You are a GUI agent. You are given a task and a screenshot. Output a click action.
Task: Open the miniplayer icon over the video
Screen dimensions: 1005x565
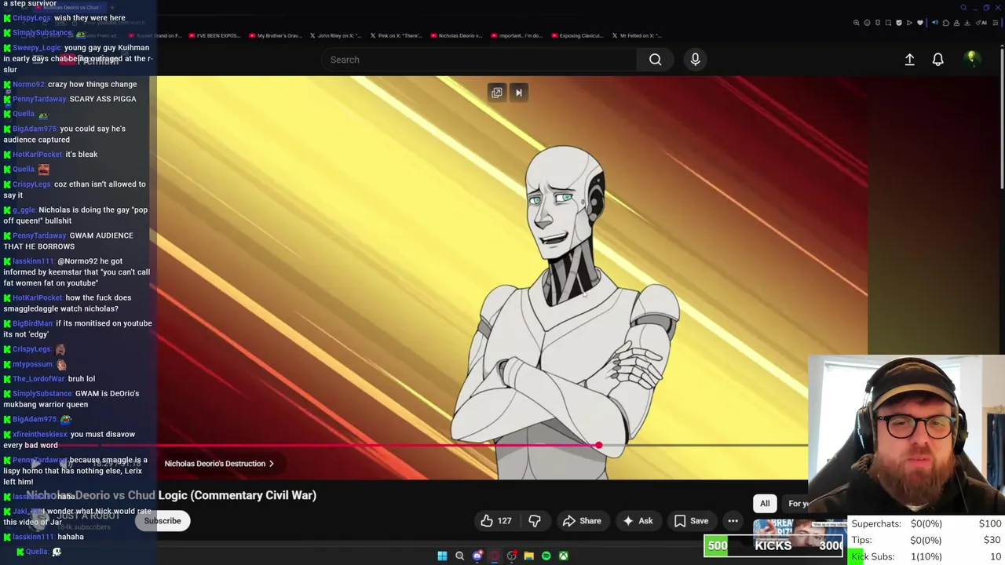pyautogui.click(x=497, y=93)
